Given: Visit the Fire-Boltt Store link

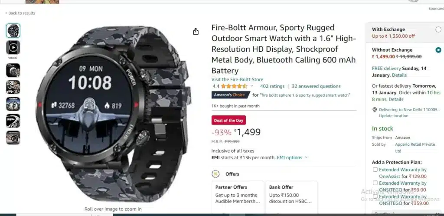Looking at the screenshot, I should point(237,79).
